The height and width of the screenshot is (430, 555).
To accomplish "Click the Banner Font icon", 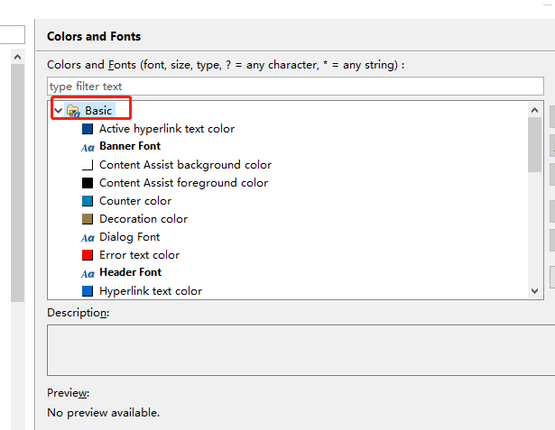I will pos(88,147).
